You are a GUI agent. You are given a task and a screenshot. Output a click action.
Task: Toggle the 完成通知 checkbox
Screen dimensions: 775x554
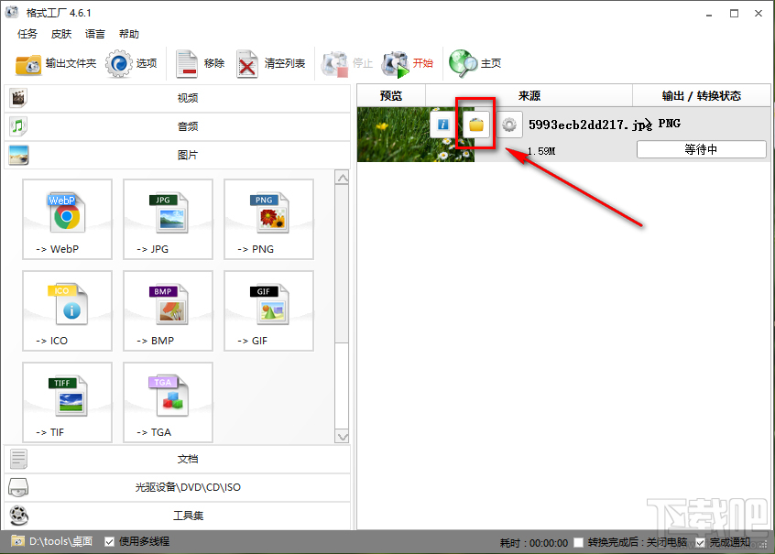(701, 543)
